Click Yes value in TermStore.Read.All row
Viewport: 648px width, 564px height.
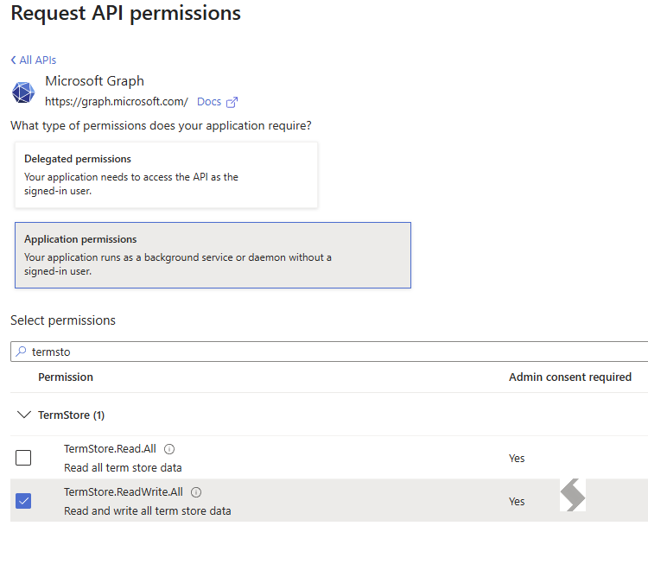(517, 459)
